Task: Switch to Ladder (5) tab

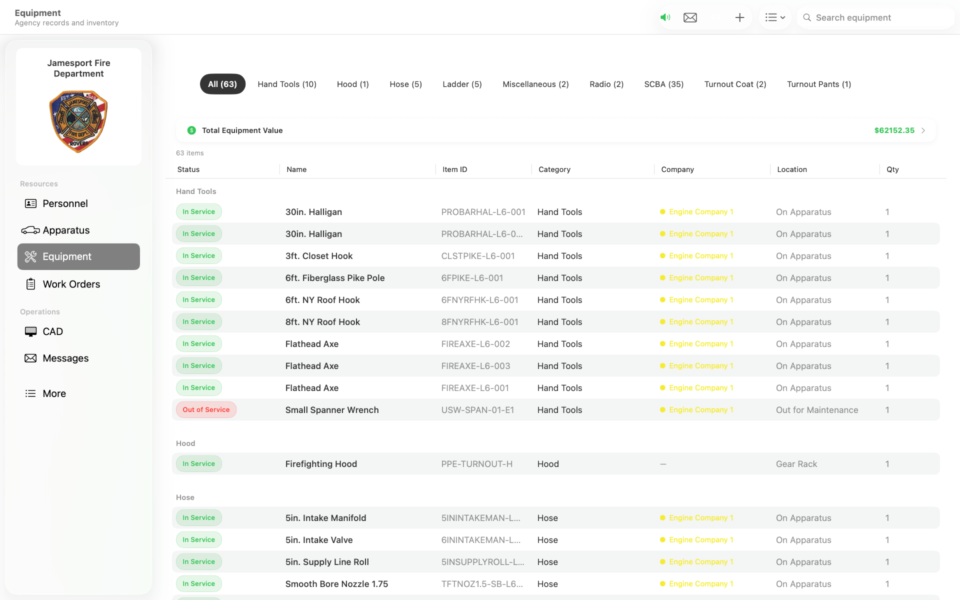Action: tap(462, 84)
